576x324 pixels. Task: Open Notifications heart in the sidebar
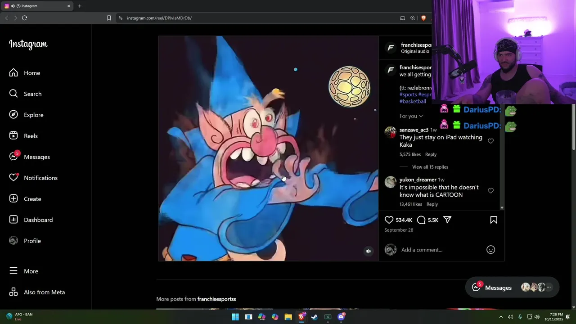[34, 178]
